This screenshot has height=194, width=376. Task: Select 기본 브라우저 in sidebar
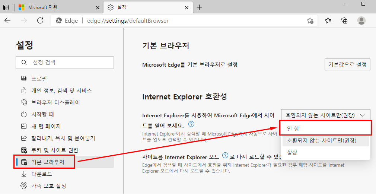tap(64, 162)
